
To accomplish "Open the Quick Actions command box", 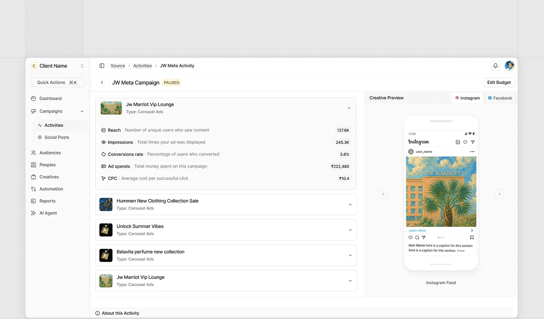I will click(58, 82).
